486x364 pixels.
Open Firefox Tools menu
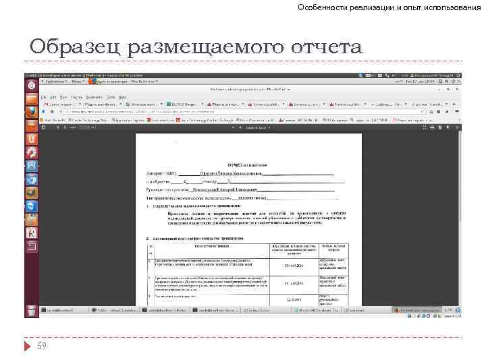(111, 97)
